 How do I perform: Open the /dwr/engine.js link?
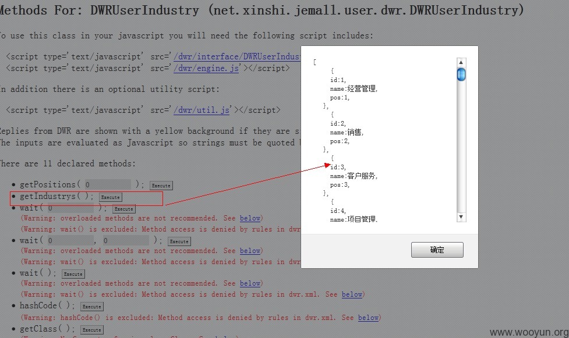click(x=207, y=68)
